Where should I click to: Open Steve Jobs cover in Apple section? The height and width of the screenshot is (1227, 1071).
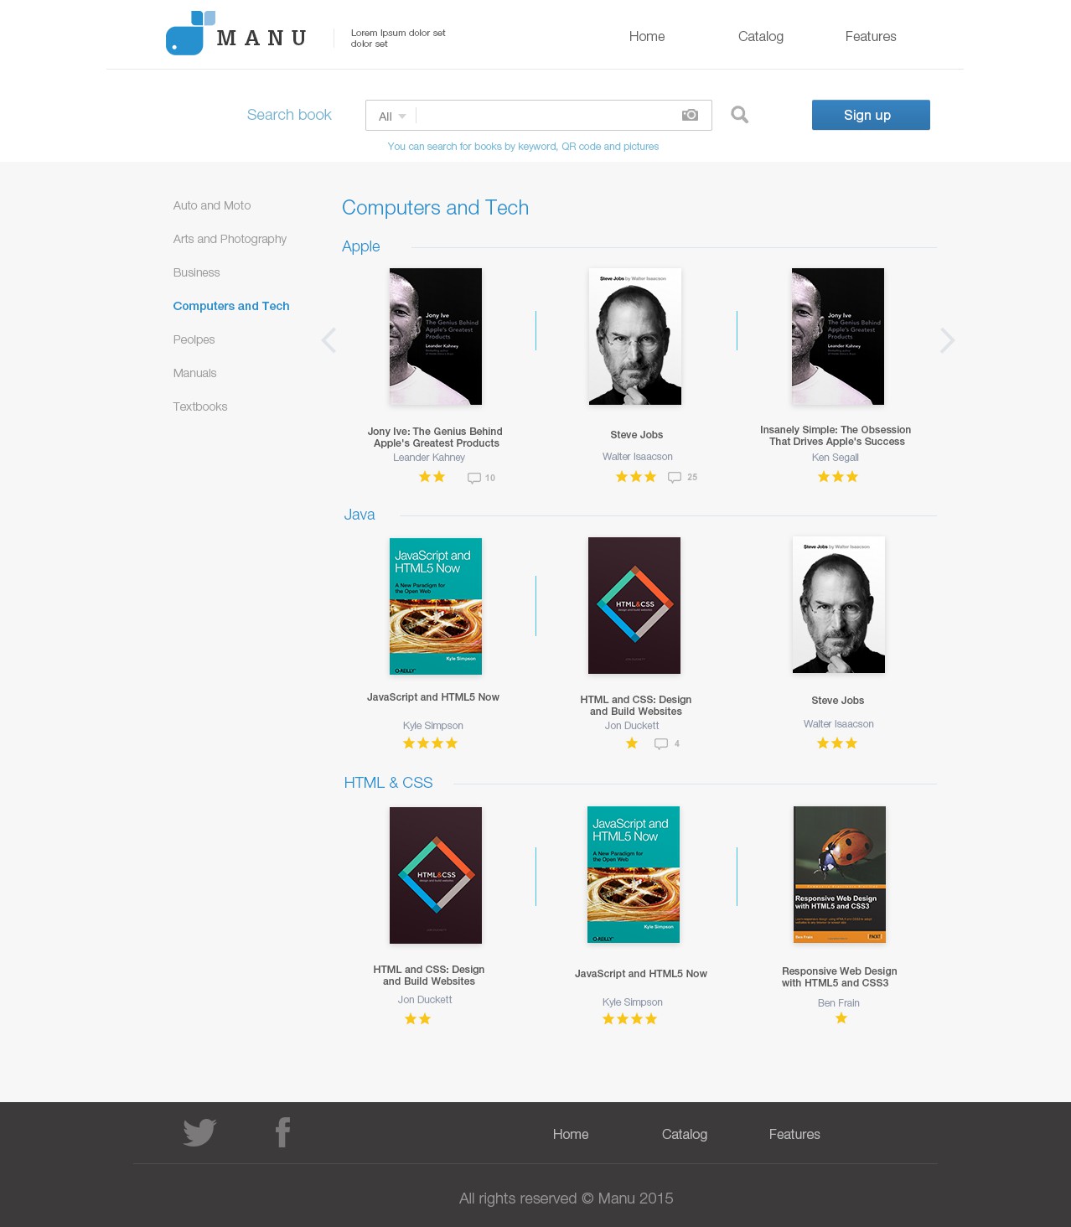point(635,336)
